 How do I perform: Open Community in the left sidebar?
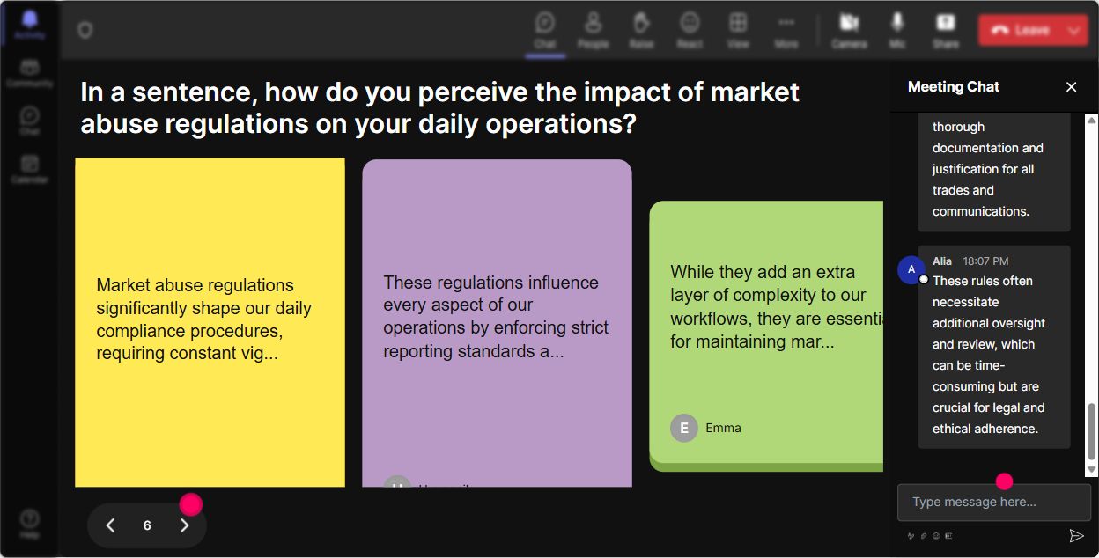point(30,73)
